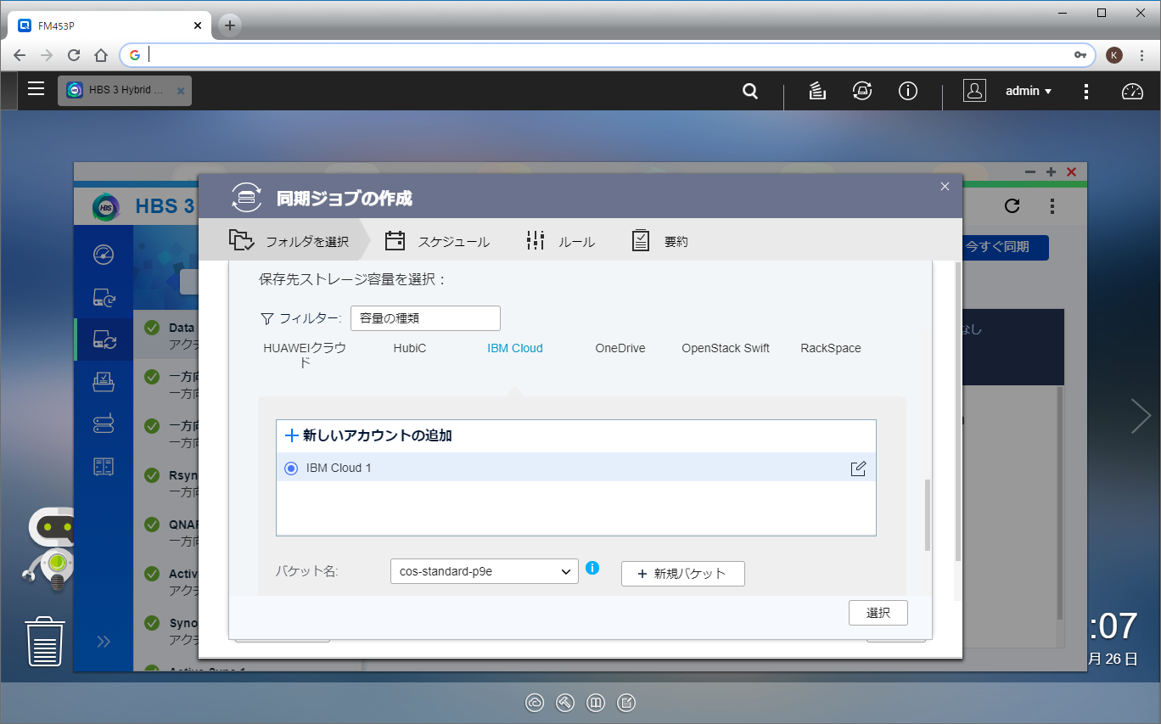
Task: Open the admin user menu
Action: point(1029,91)
